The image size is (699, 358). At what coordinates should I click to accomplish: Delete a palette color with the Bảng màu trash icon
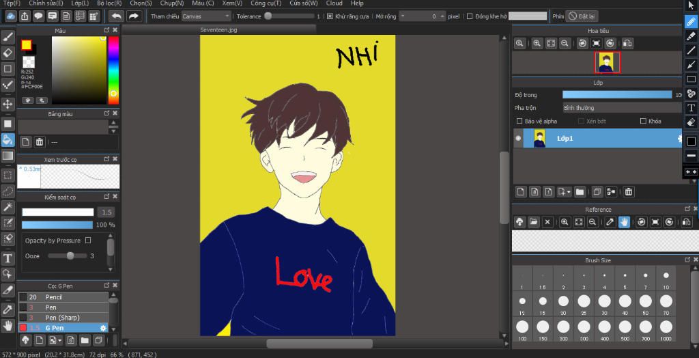coord(40,142)
